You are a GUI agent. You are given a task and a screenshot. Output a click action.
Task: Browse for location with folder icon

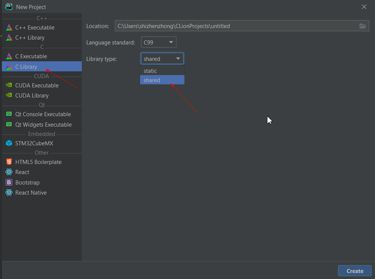(x=363, y=26)
